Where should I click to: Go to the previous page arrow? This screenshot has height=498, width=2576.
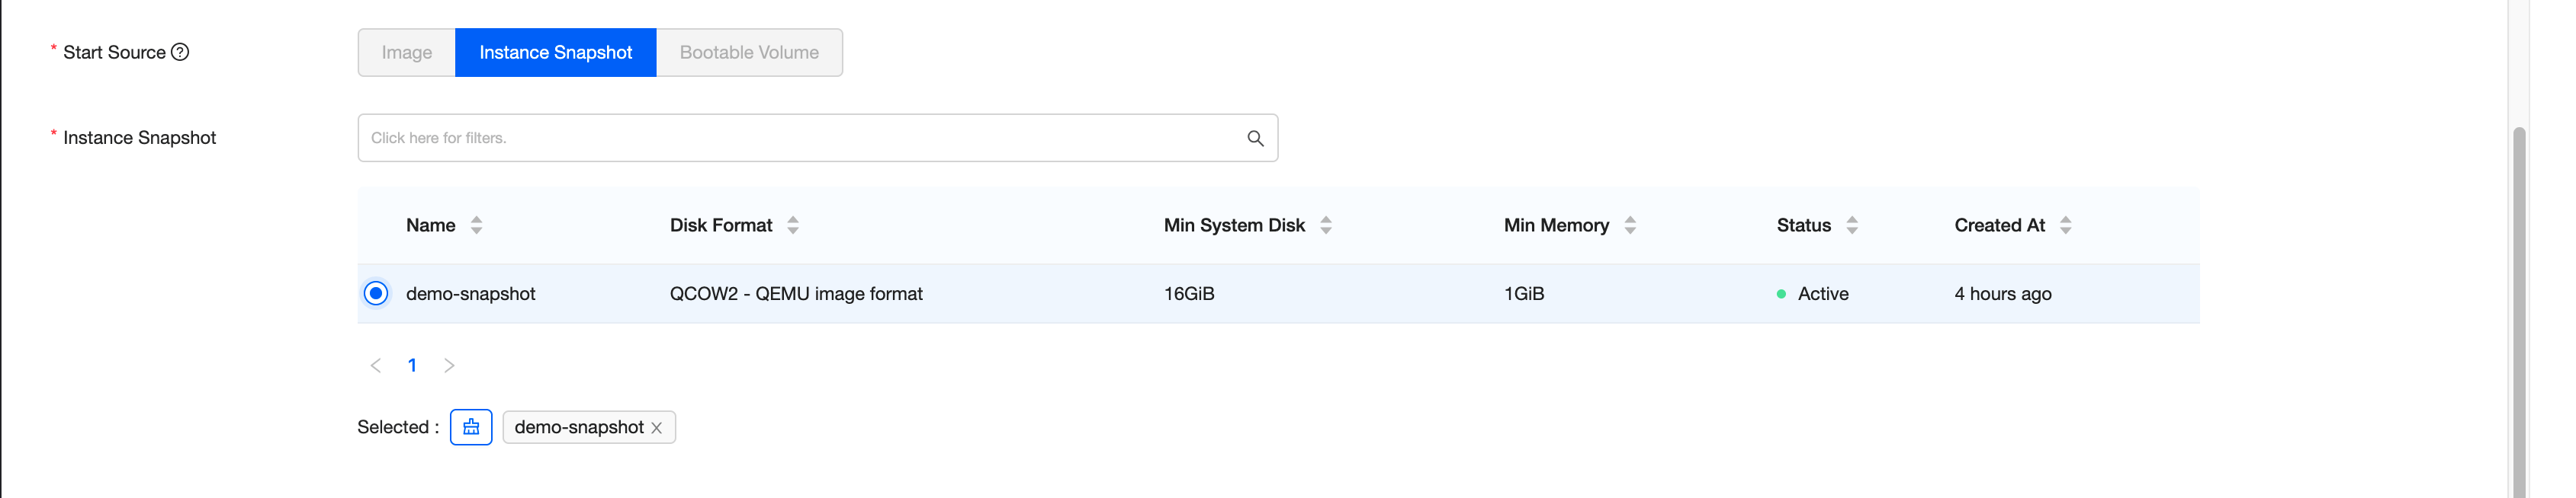(x=376, y=366)
